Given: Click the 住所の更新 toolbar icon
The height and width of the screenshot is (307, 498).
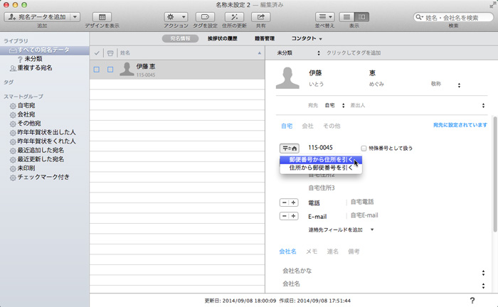Looking at the screenshot, I should click(233, 16).
